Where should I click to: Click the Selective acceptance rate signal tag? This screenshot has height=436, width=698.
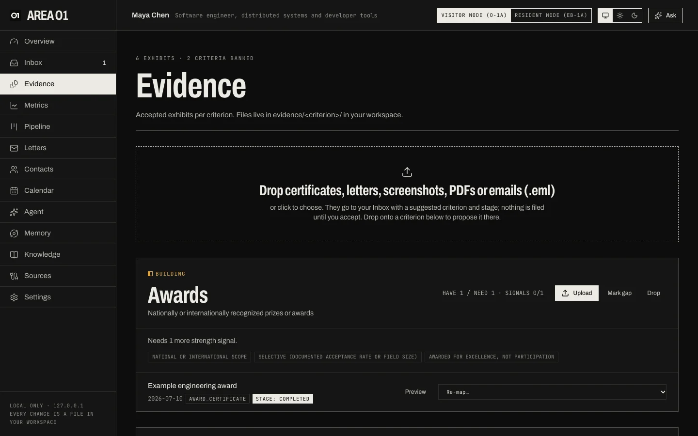click(x=338, y=357)
